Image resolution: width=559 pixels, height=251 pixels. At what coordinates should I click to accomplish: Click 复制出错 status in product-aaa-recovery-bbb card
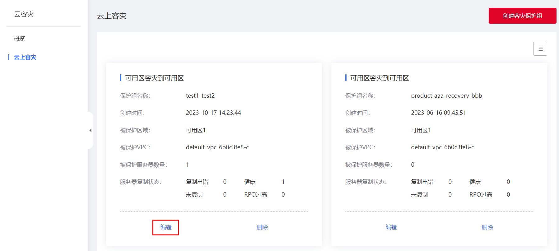coord(422,182)
